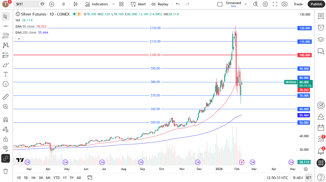This screenshot has width=326, height=182.
Task: Open the target screener icon in right sidebar
Action: (321, 105)
